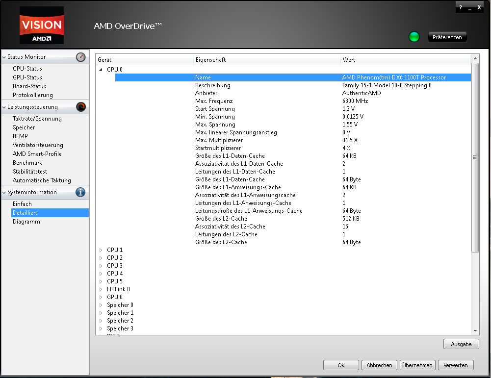Expand the CPU 2 tree node
The width and height of the screenshot is (491, 378).
pos(101,258)
